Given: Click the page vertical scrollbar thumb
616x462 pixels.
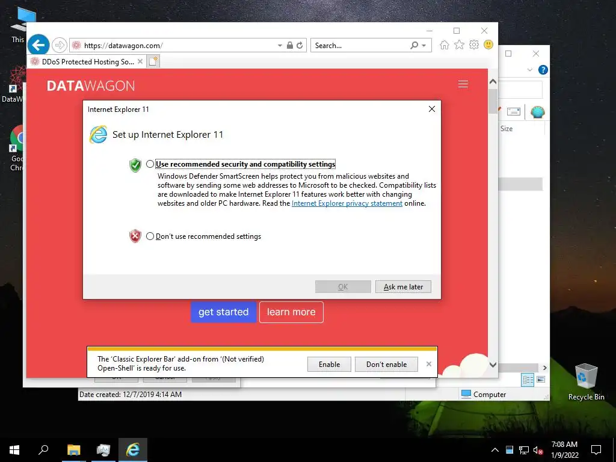Looking at the screenshot, I should click(493, 101).
